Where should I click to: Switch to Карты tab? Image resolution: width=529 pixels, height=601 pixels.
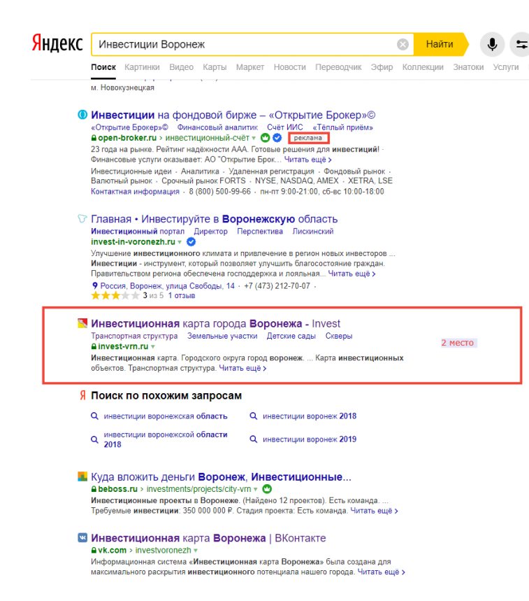tap(215, 67)
